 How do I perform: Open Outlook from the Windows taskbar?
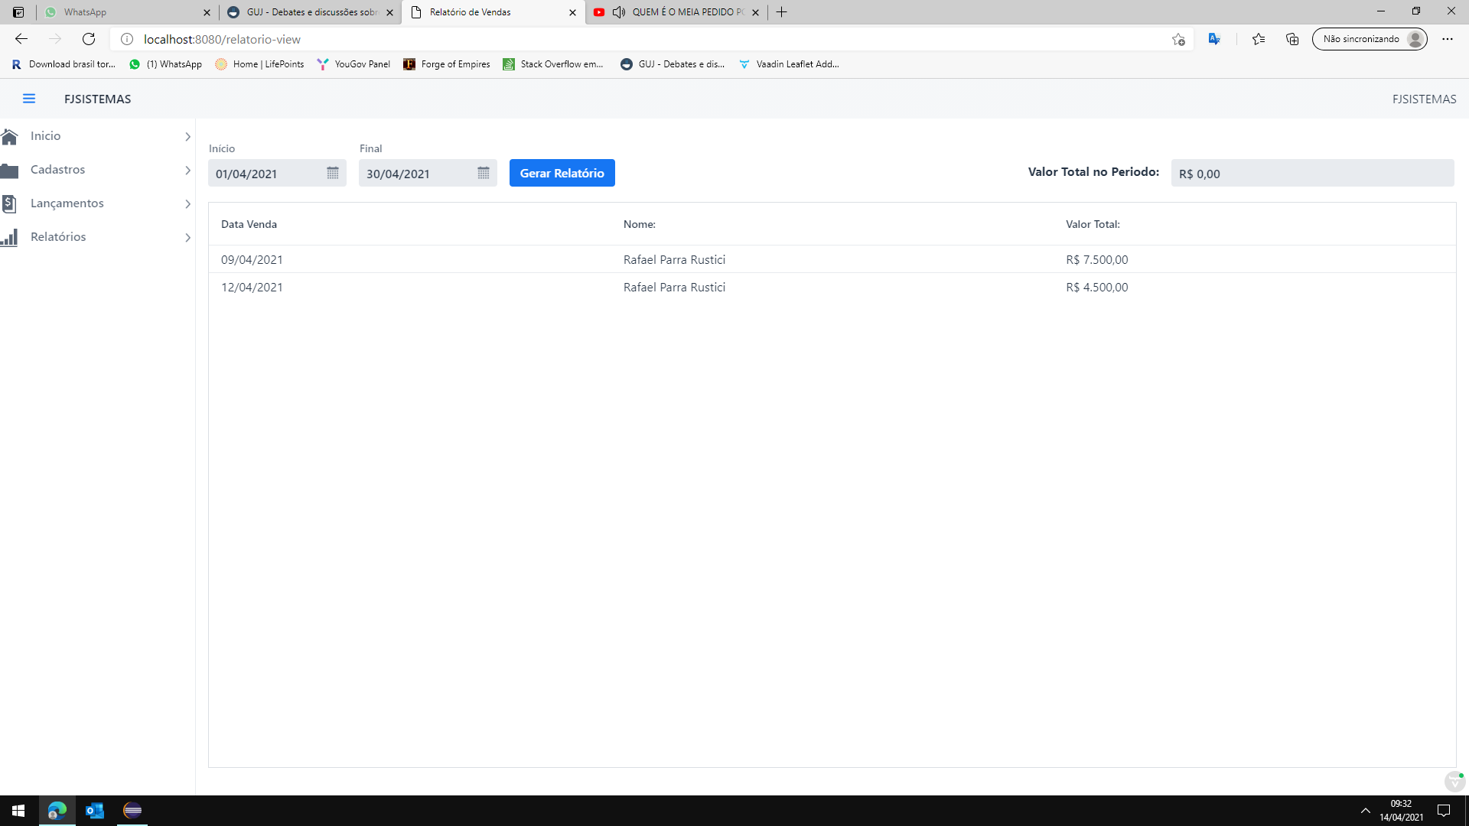(x=95, y=811)
